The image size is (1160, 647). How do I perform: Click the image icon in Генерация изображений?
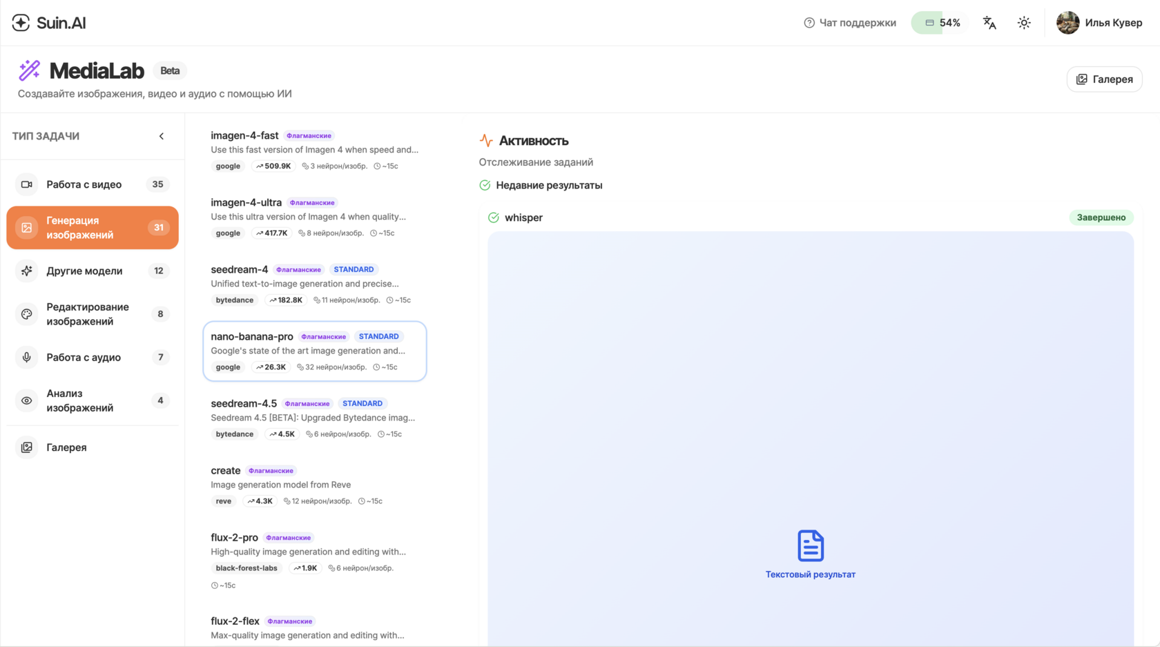click(x=27, y=228)
